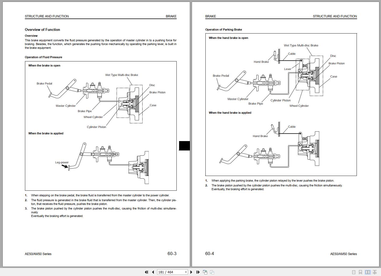Click the 'Operation of Fluid Pressure' subheading

tap(43, 57)
